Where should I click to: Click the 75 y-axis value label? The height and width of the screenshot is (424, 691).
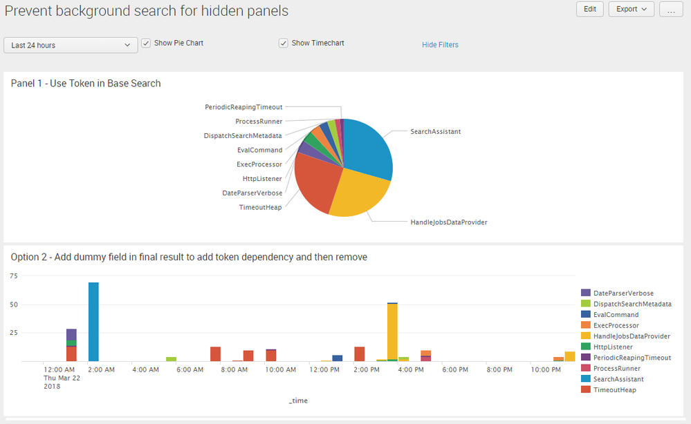14,276
